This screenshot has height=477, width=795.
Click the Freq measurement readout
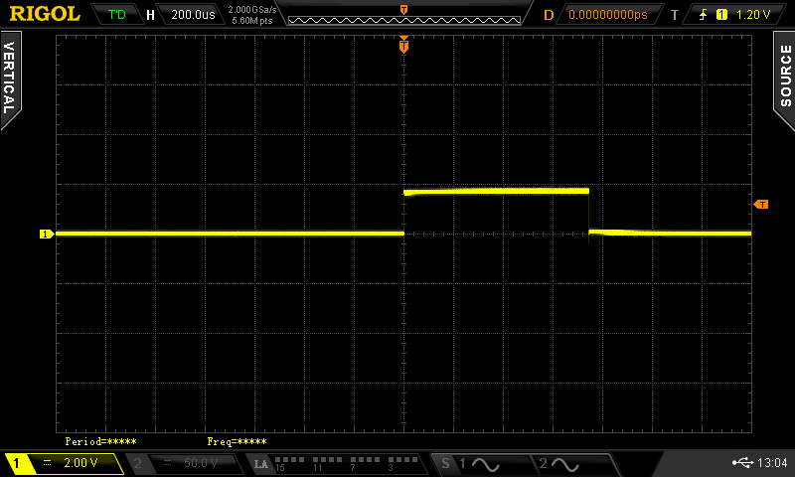pos(237,441)
